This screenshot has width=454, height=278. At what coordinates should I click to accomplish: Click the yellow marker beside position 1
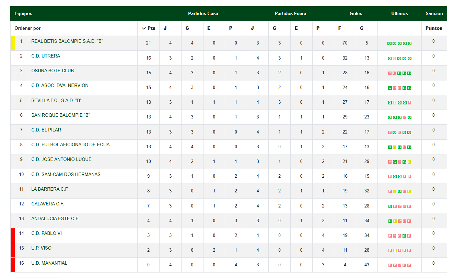[x=13, y=43]
